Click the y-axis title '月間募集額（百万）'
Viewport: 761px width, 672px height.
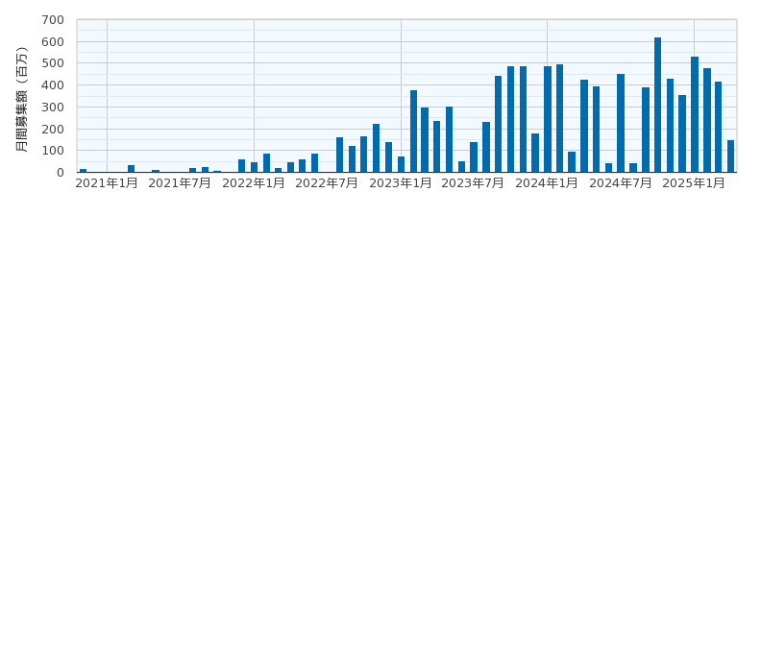pos(22,100)
